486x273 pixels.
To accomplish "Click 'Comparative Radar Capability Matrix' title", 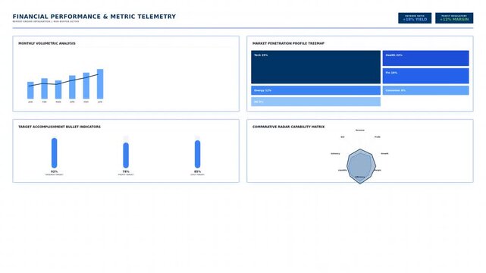I will [x=288, y=127].
